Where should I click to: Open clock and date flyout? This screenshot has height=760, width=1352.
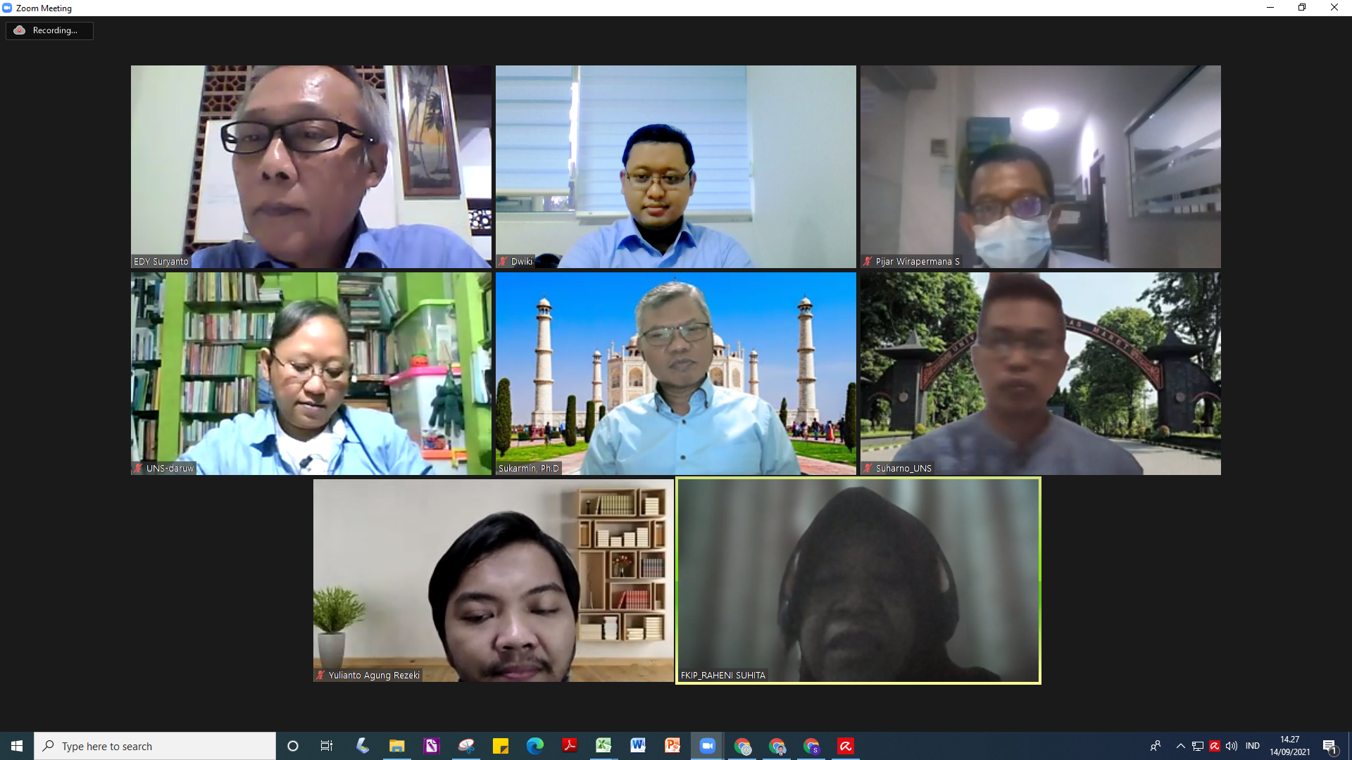pyautogui.click(x=1289, y=746)
